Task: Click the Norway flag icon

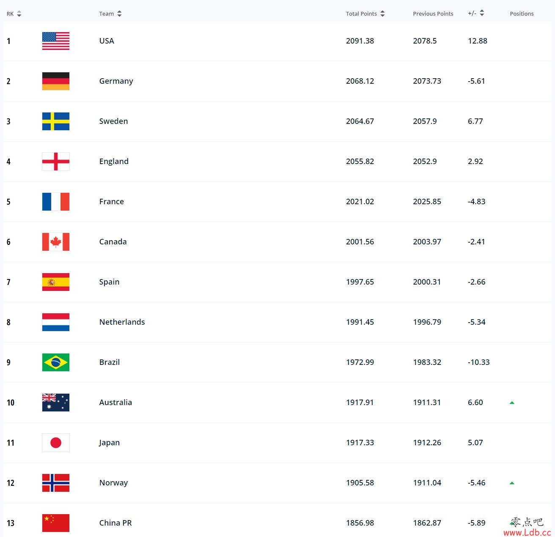Action: 56,483
